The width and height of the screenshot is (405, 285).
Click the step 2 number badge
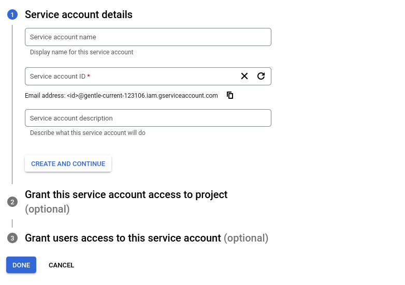pyautogui.click(x=12, y=202)
